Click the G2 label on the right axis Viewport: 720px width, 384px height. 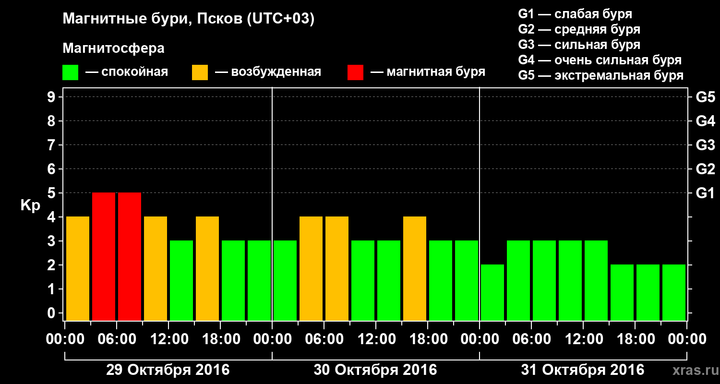tap(705, 169)
